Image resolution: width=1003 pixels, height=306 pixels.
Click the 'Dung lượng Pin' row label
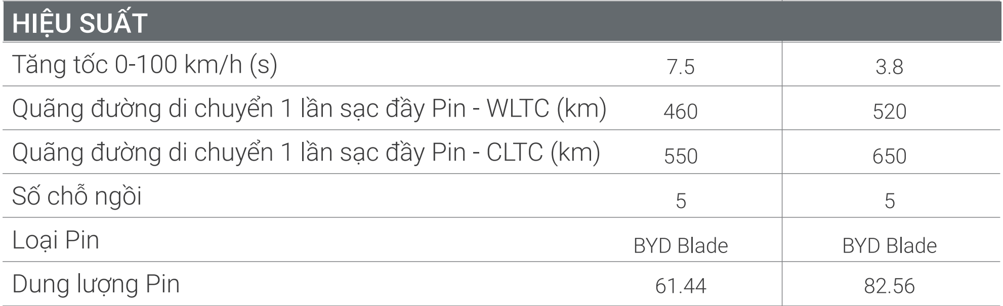(x=96, y=284)
